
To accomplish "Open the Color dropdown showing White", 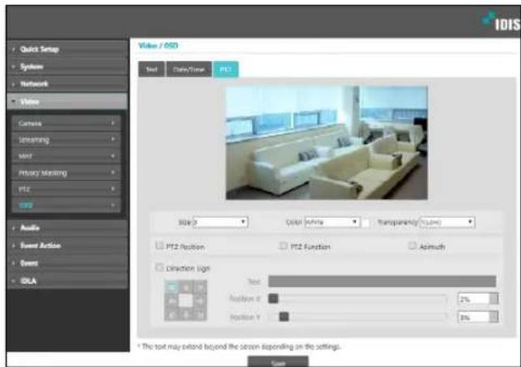I will [332, 222].
